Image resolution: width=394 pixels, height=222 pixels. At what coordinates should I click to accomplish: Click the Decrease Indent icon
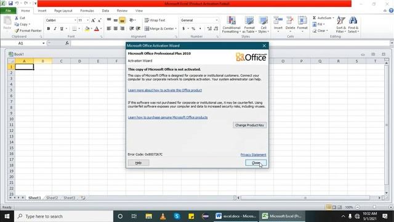pos(131,28)
